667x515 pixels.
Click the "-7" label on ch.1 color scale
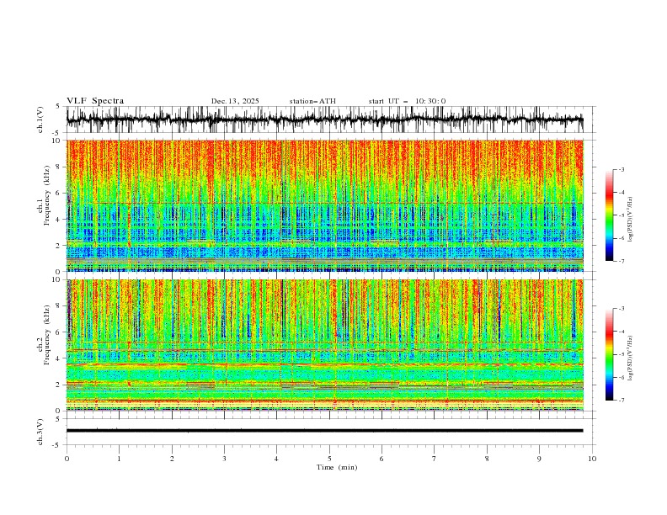coord(621,261)
